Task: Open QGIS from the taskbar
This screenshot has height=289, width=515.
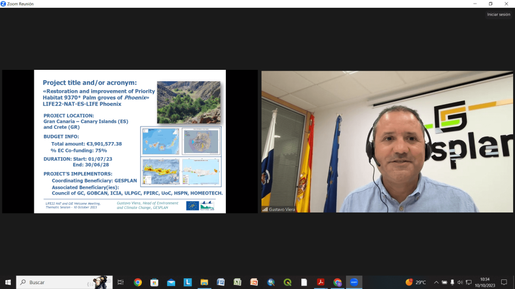Action: [287, 282]
